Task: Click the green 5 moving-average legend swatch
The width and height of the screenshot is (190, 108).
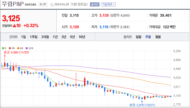Action: point(3,48)
